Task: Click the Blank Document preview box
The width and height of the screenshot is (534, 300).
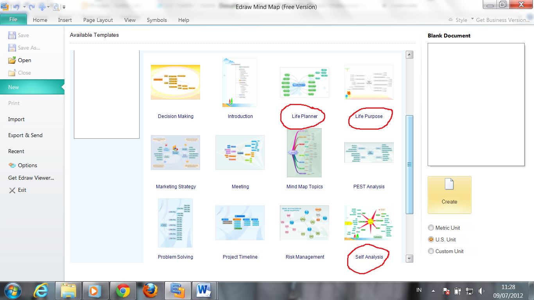Action: click(x=476, y=105)
